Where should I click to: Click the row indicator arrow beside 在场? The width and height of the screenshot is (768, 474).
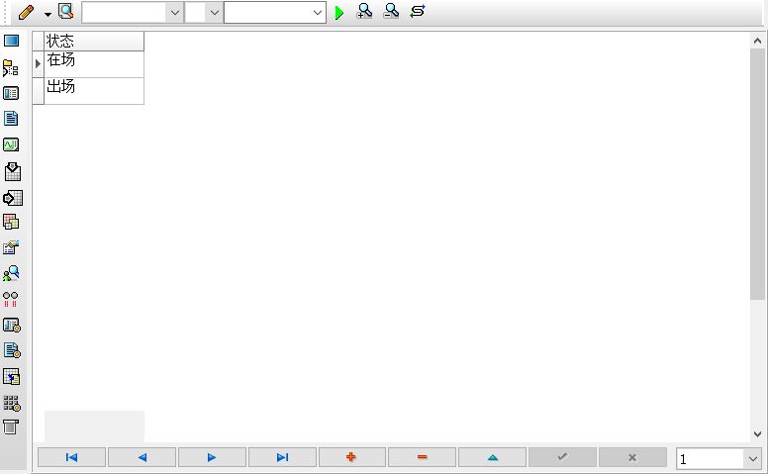[39, 63]
